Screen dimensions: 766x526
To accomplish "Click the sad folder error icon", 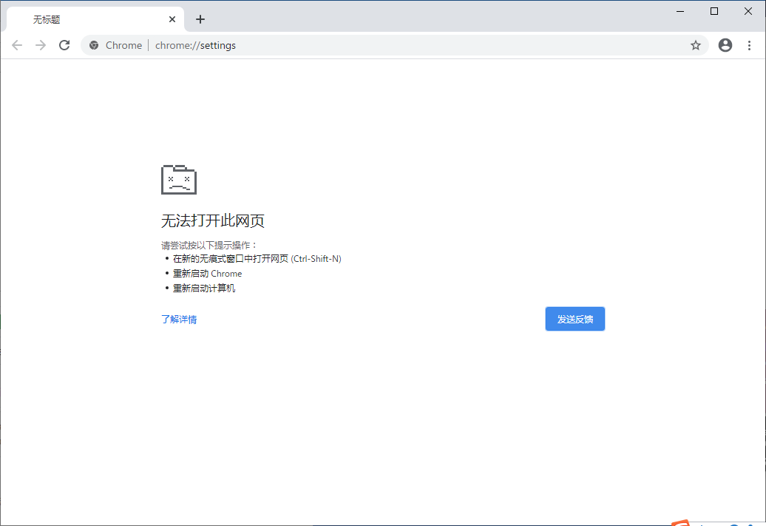I will 177,179.
